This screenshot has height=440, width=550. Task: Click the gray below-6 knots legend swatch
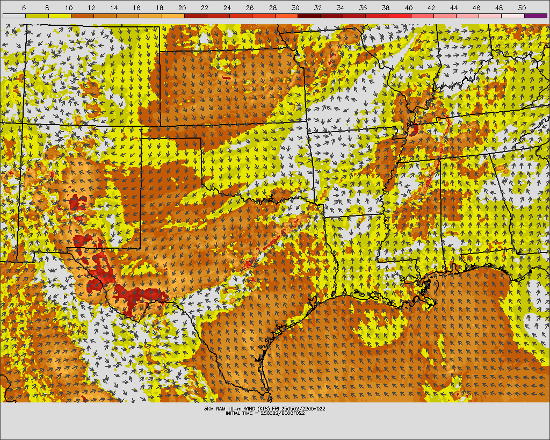tap(14, 16)
